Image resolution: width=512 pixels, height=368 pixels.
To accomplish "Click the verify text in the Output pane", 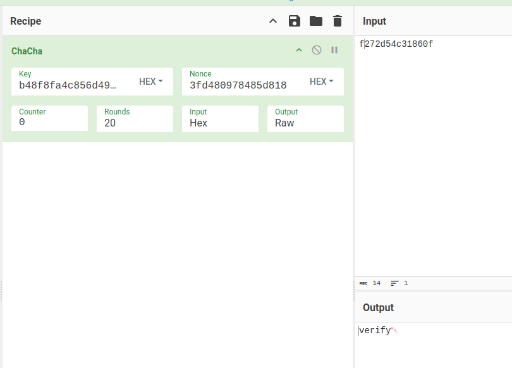I will 375,331.
